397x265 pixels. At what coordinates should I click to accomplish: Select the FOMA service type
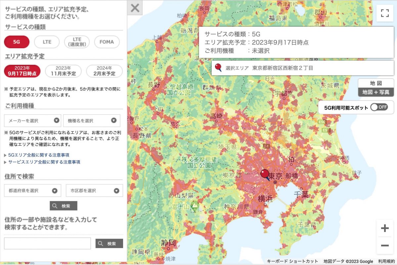pyautogui.click(x=107, y=42)
